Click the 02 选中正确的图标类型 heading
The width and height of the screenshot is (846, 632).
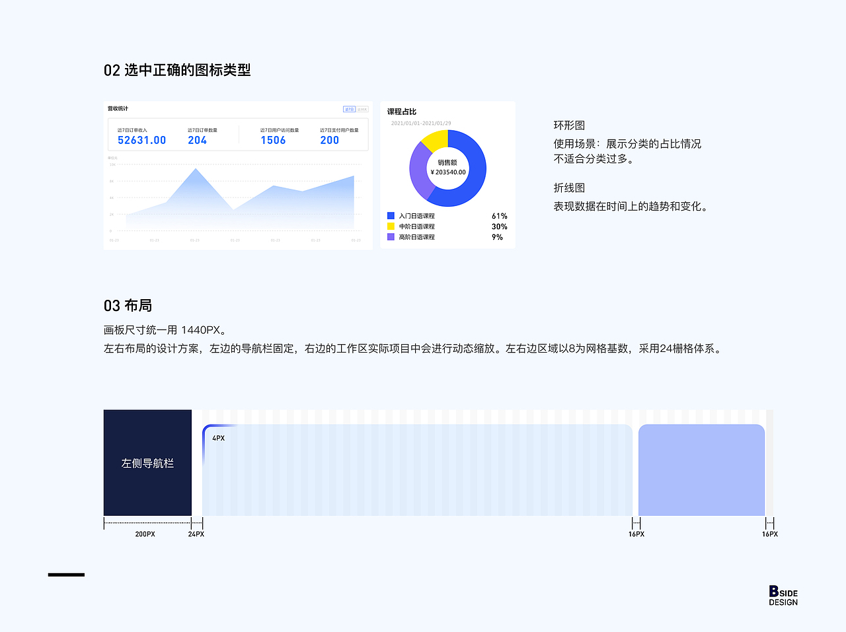coord(177,70)
